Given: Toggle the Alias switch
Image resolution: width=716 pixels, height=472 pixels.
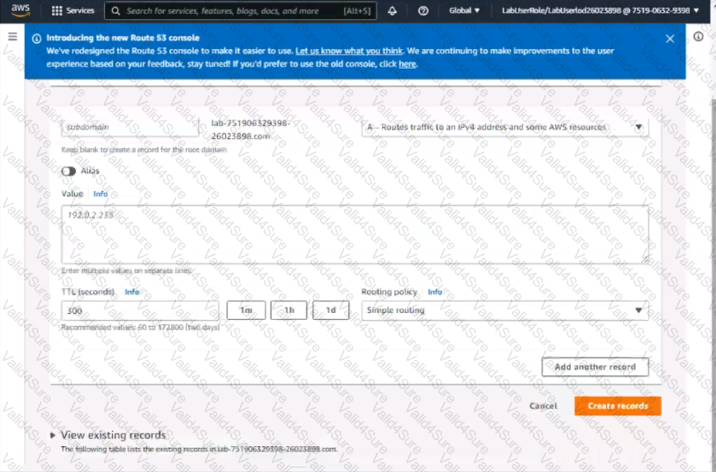Looking at the screenshot, I should click(x=69, y=171).
